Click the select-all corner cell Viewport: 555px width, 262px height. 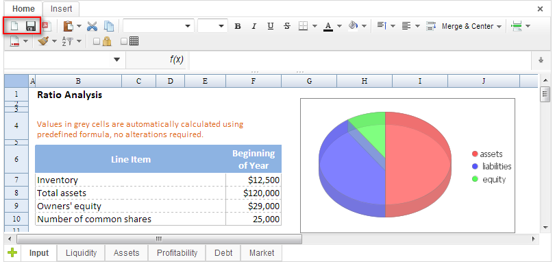(x=16, y=81)
